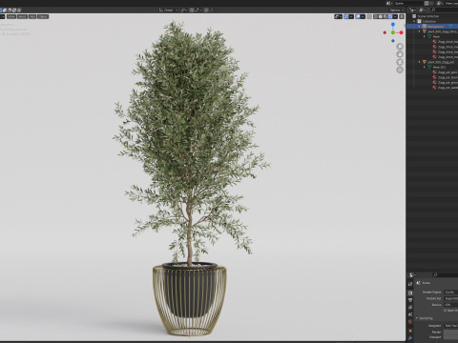Toggle the Open Shading Language checkbox
The image size is (458, 343).
coord(445,311)
